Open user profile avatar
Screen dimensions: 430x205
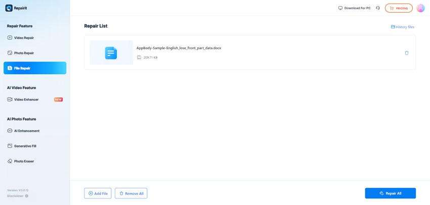(x=420, y=8)
